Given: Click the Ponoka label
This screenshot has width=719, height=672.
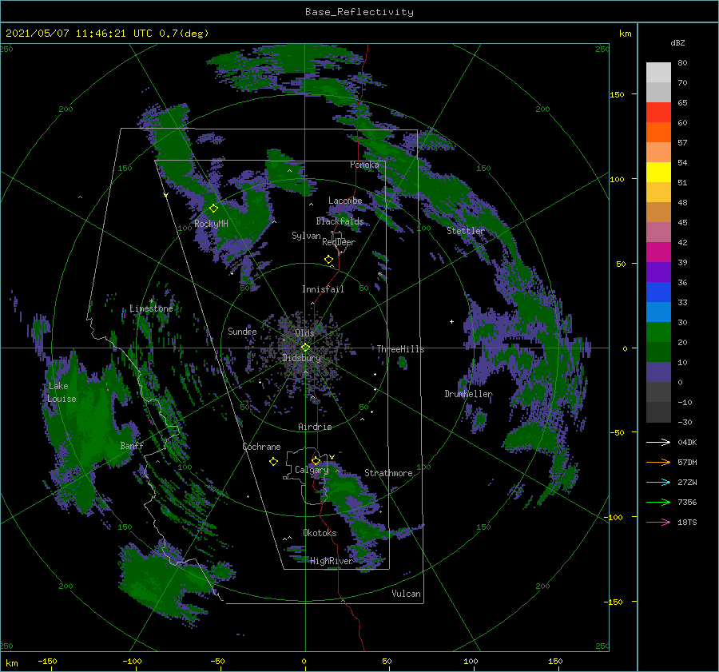Looking at the screenshot, I should [x=364, y=165].
